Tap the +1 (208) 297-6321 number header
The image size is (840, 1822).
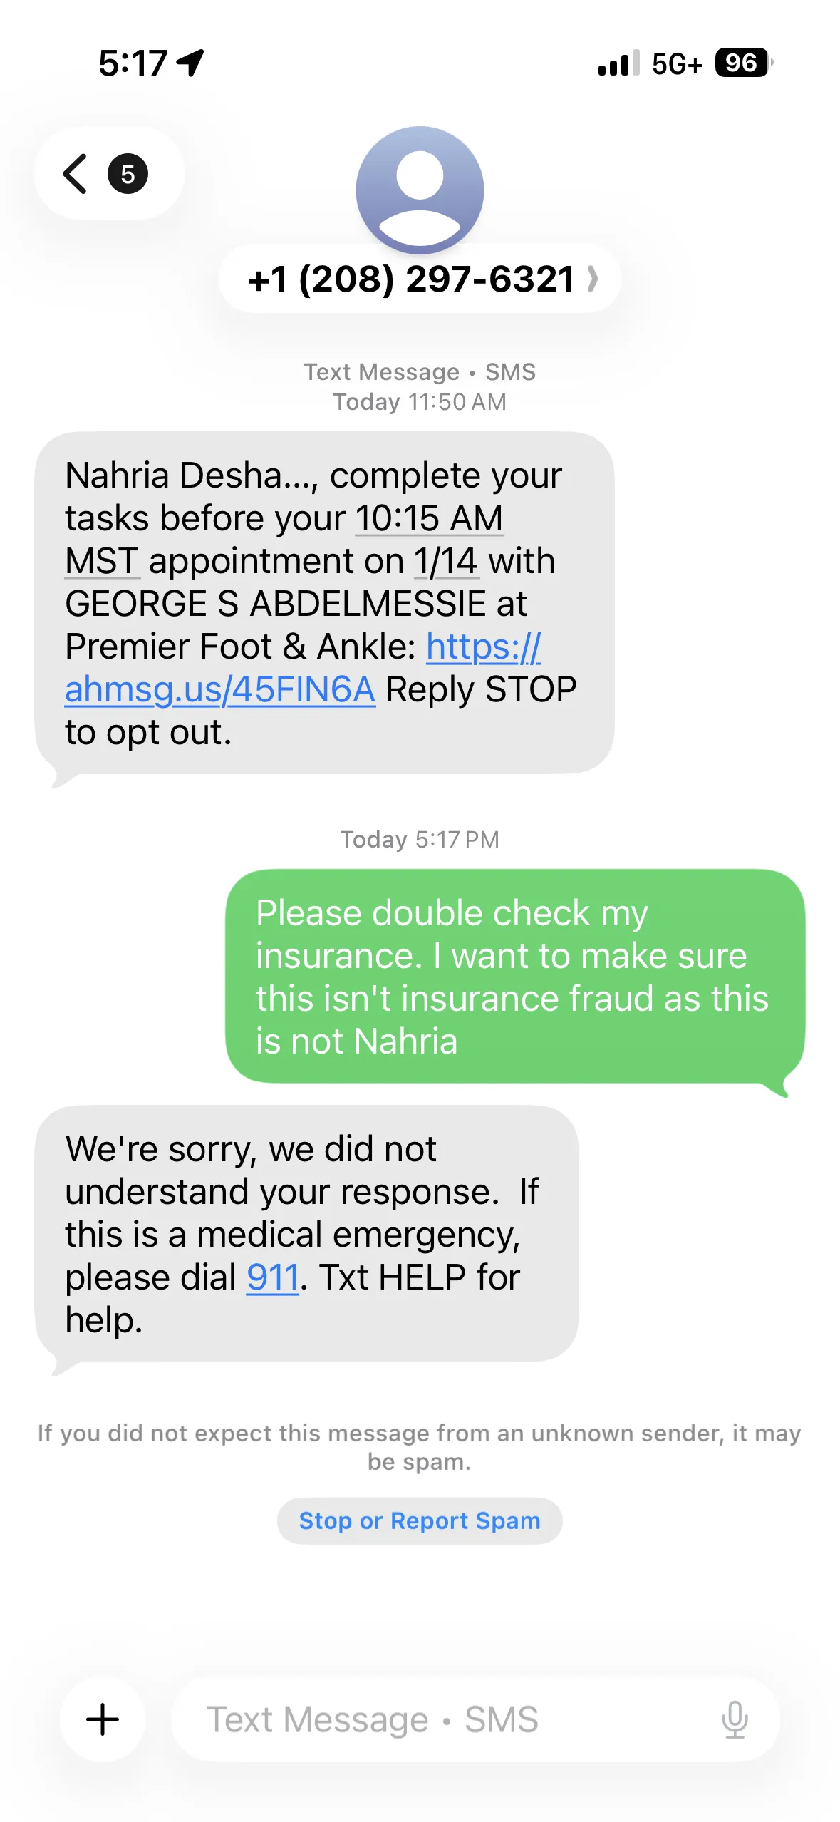click(x=411, y=279)
